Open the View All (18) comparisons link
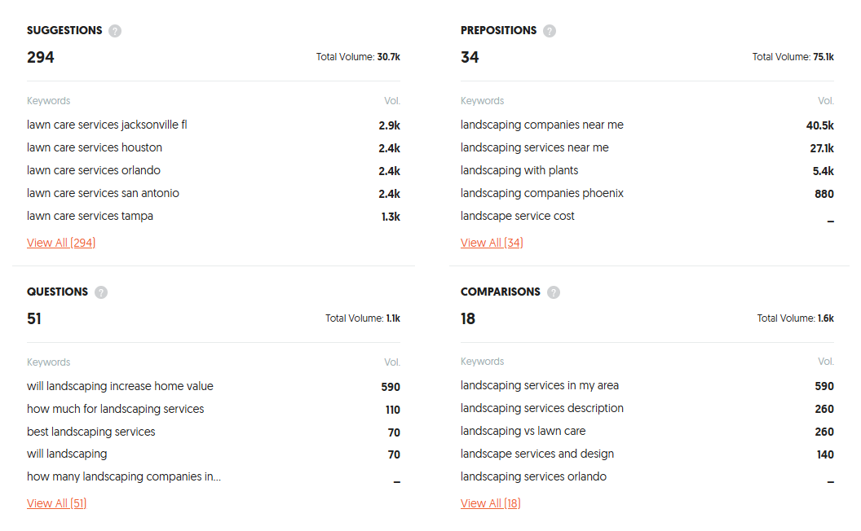 click(490, 503)
